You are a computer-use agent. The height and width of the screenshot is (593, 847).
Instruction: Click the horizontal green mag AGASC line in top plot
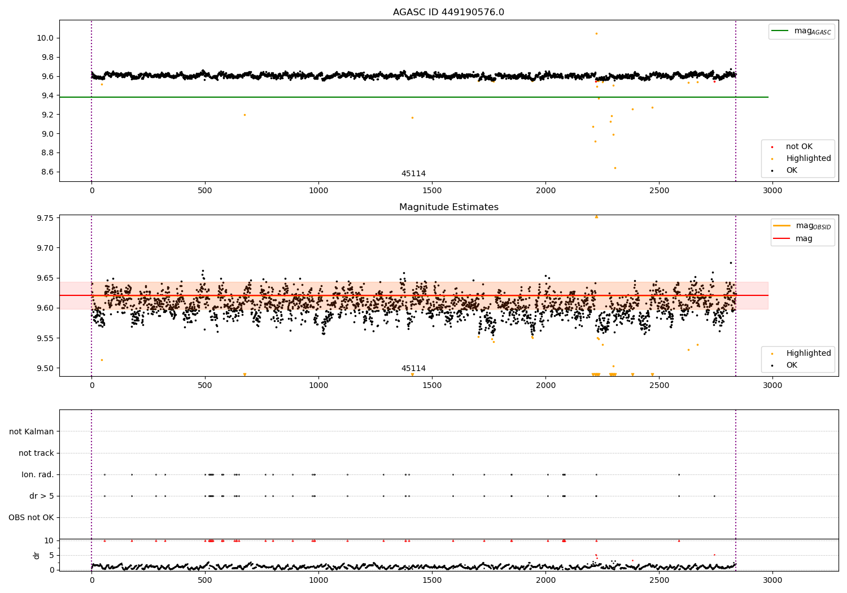[413, 97]
